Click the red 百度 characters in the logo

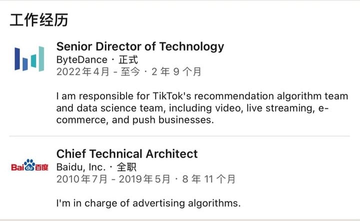42,167
